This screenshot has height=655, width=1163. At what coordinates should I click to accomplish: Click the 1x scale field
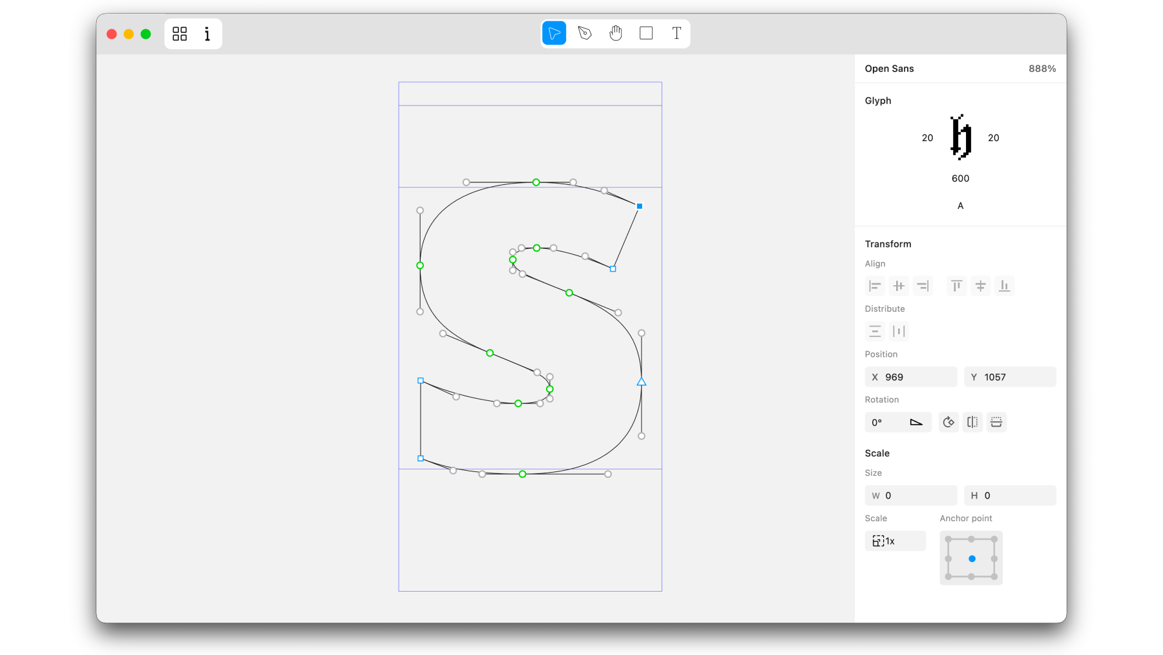(x=895, y=541)
